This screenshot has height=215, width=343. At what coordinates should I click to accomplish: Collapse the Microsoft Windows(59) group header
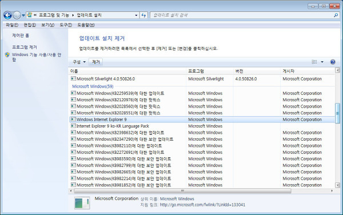point(93,86)
